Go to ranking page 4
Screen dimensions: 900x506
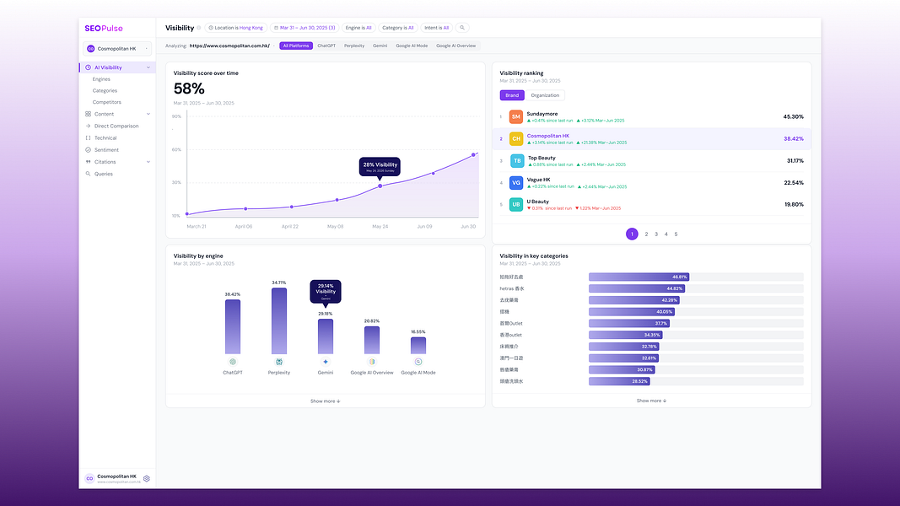[x=666, y=234]
